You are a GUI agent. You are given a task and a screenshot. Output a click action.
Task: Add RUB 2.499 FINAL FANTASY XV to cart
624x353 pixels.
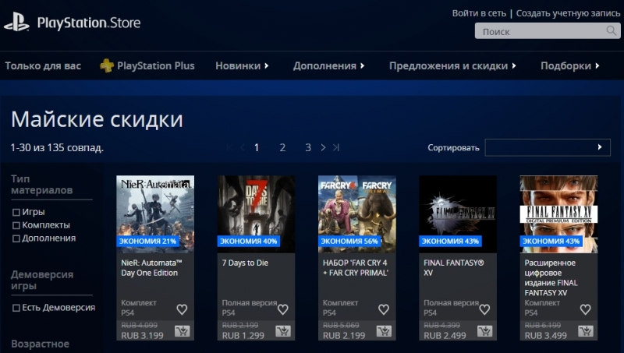(x=484, y=330)
